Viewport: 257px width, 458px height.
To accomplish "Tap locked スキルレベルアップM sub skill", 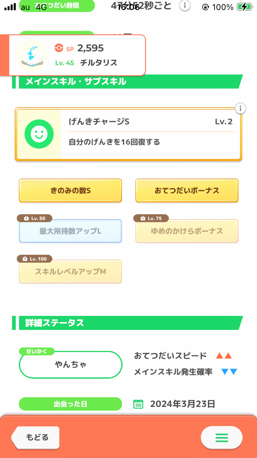I will 70,272.
